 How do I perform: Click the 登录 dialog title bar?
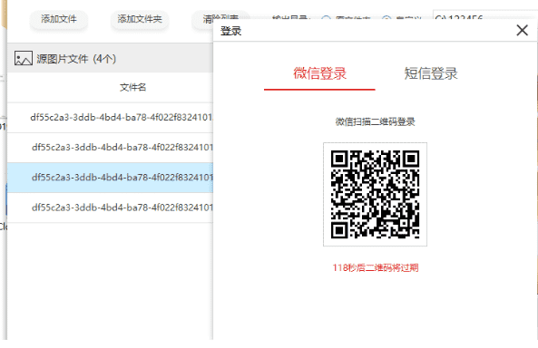[364, 31]
